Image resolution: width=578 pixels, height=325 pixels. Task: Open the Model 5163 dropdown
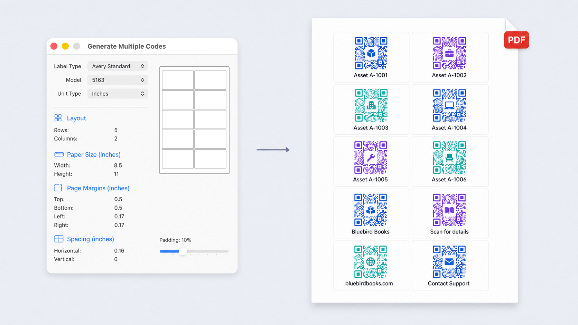(118, 80)
